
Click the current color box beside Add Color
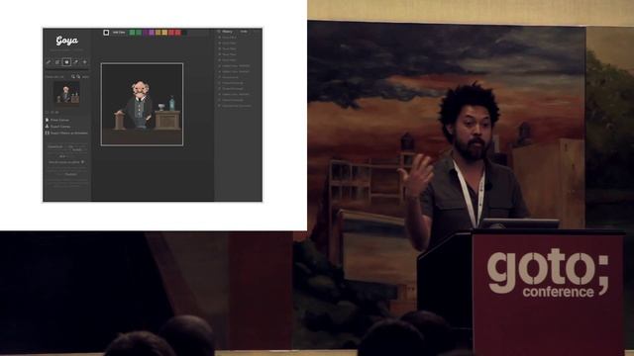point(106,33)
